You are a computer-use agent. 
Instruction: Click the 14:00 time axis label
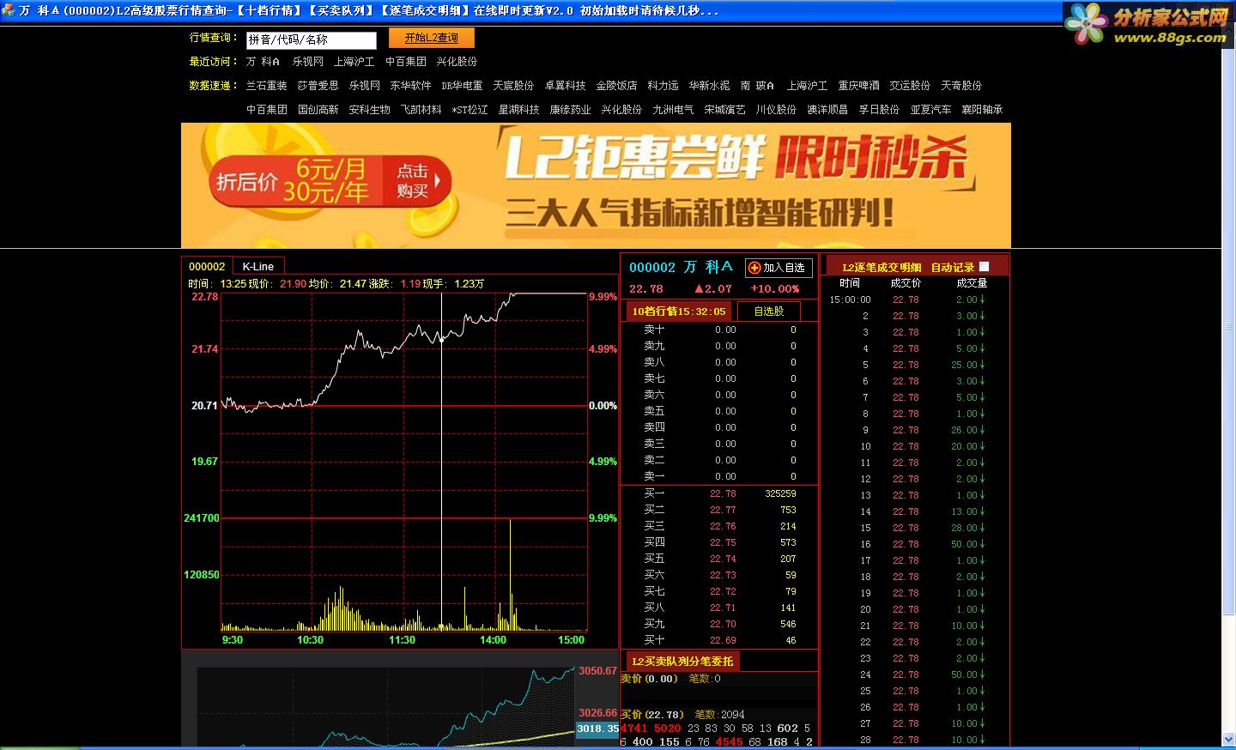pyautogui.click(x=493, y=640)
